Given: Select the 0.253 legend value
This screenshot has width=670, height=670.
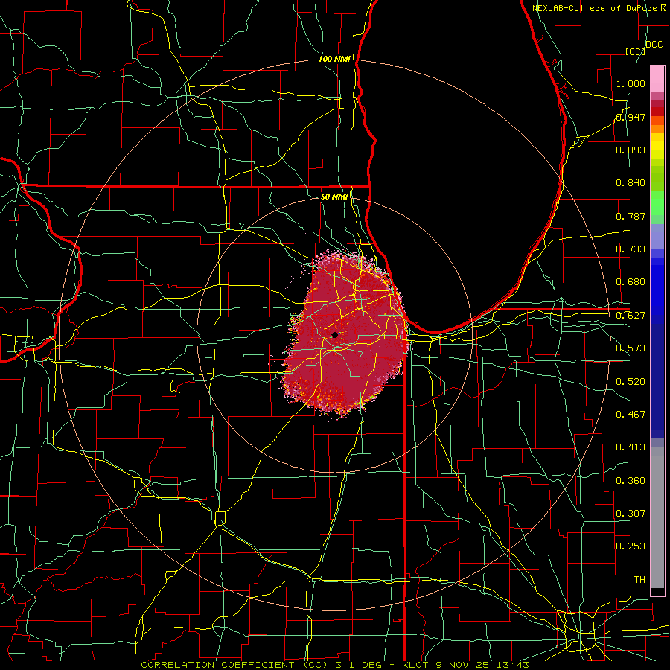Looking at the screenshot, I should 631,546.
